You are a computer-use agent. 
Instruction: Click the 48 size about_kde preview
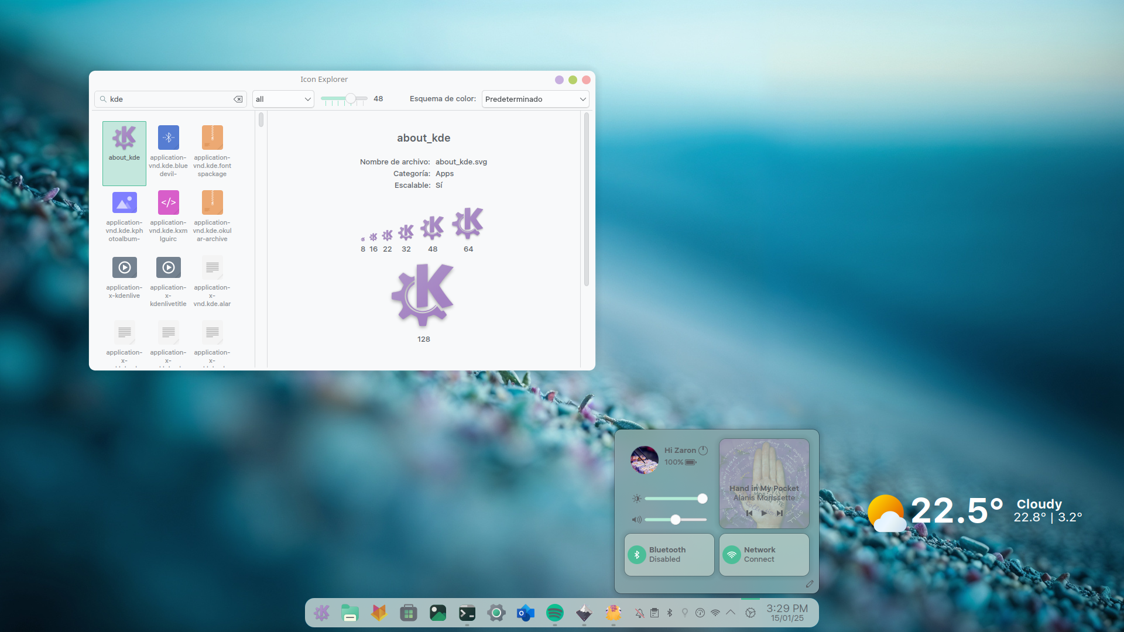pyautogui.click(x=433, y=228)
